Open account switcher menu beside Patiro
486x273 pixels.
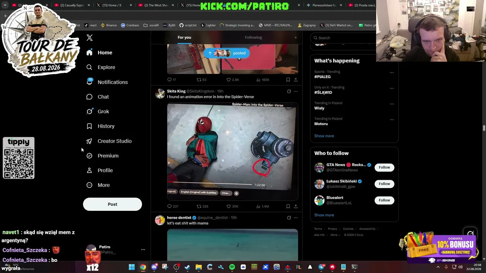click(143, 249)
